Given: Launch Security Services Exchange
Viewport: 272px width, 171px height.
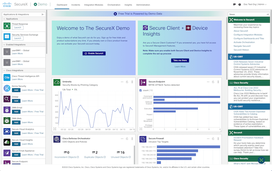Looking at the screenshot, I should (x=18, y=38).
